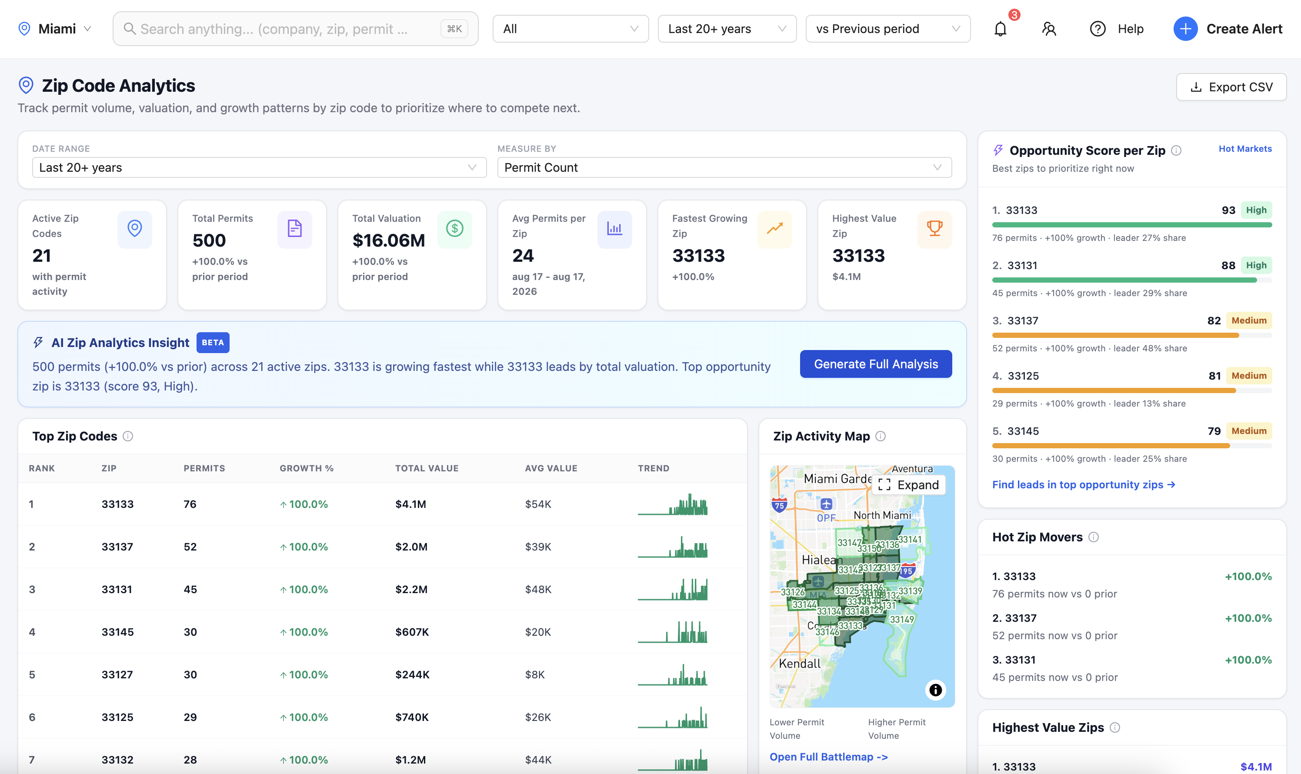Click the Total Permits document icon
This screenshot has height=774, width=1301.
pos(294,228)
